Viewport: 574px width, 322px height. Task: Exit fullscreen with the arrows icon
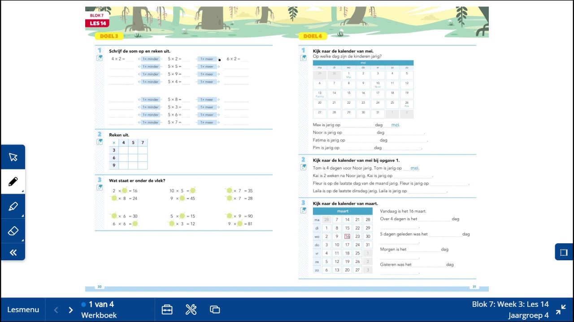coord(561,309)
